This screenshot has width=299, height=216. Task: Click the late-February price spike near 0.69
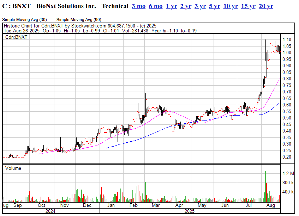click(146, 105)
